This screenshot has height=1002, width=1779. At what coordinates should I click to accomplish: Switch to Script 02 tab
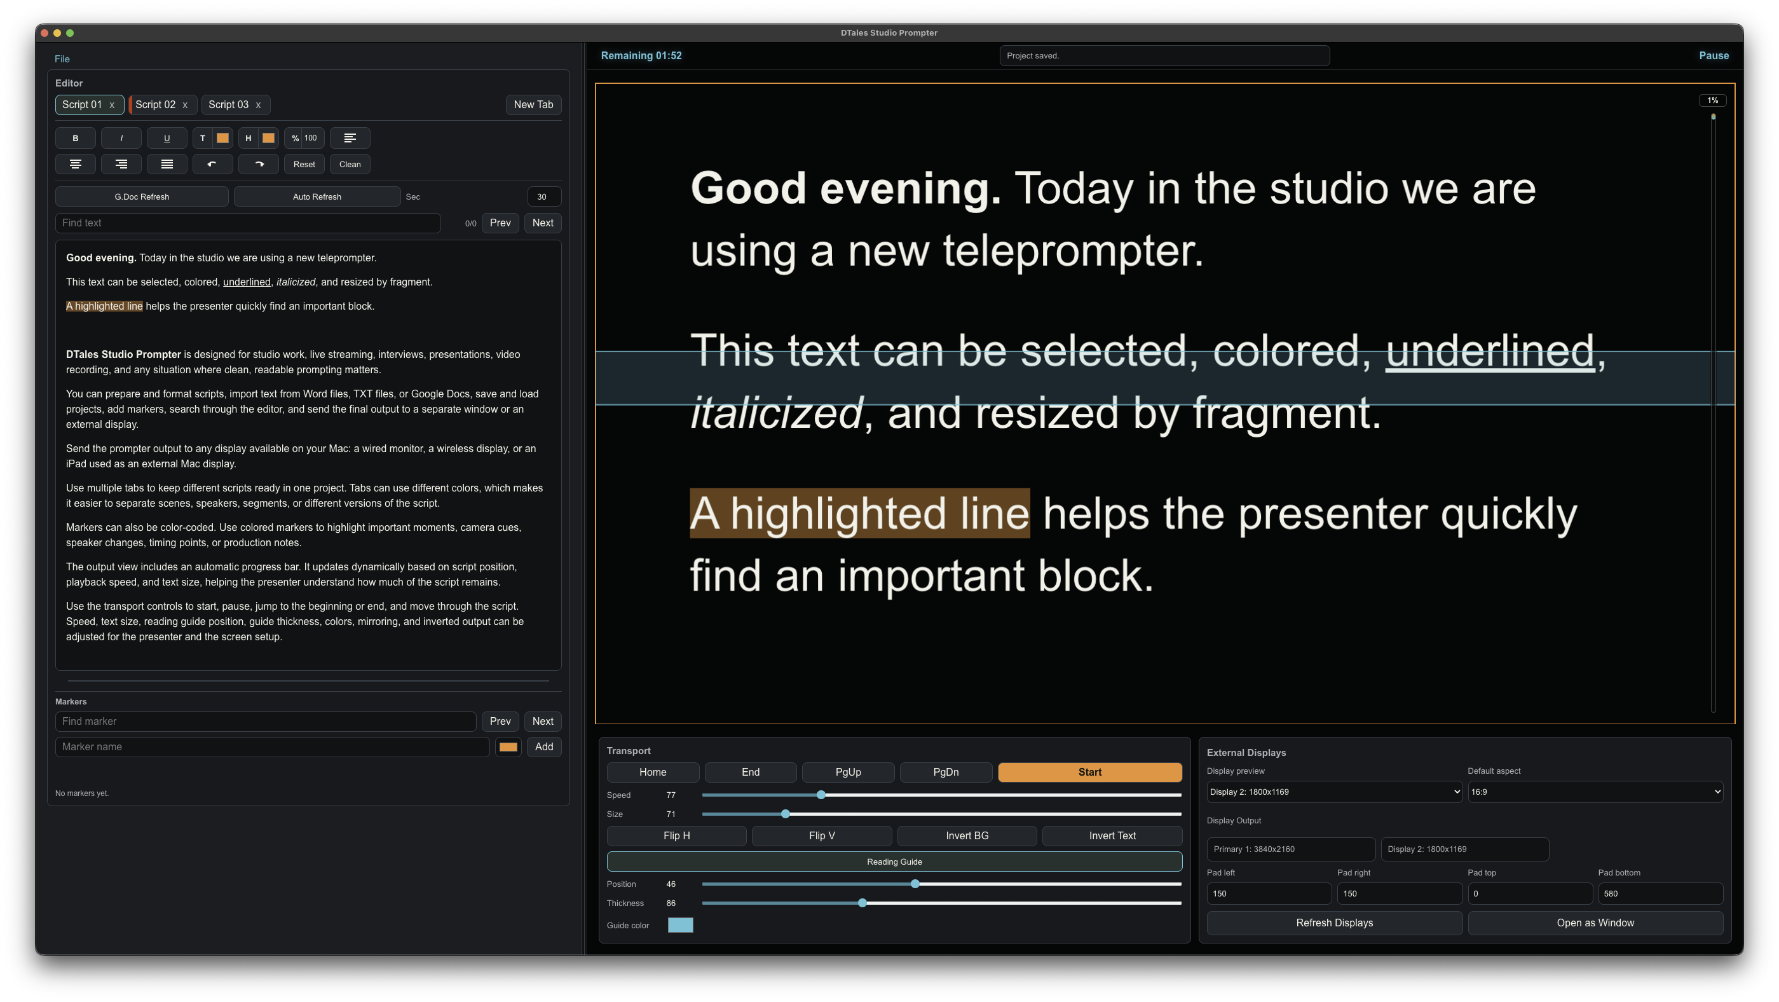click(155, 105)
